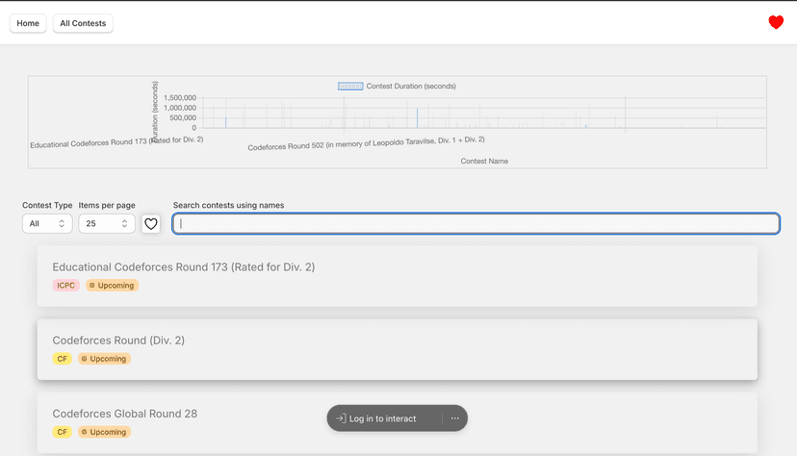Click the 500,000 y-axis value
The width and height of the screenshot is (797, 456).
click(x=183, y=117)
